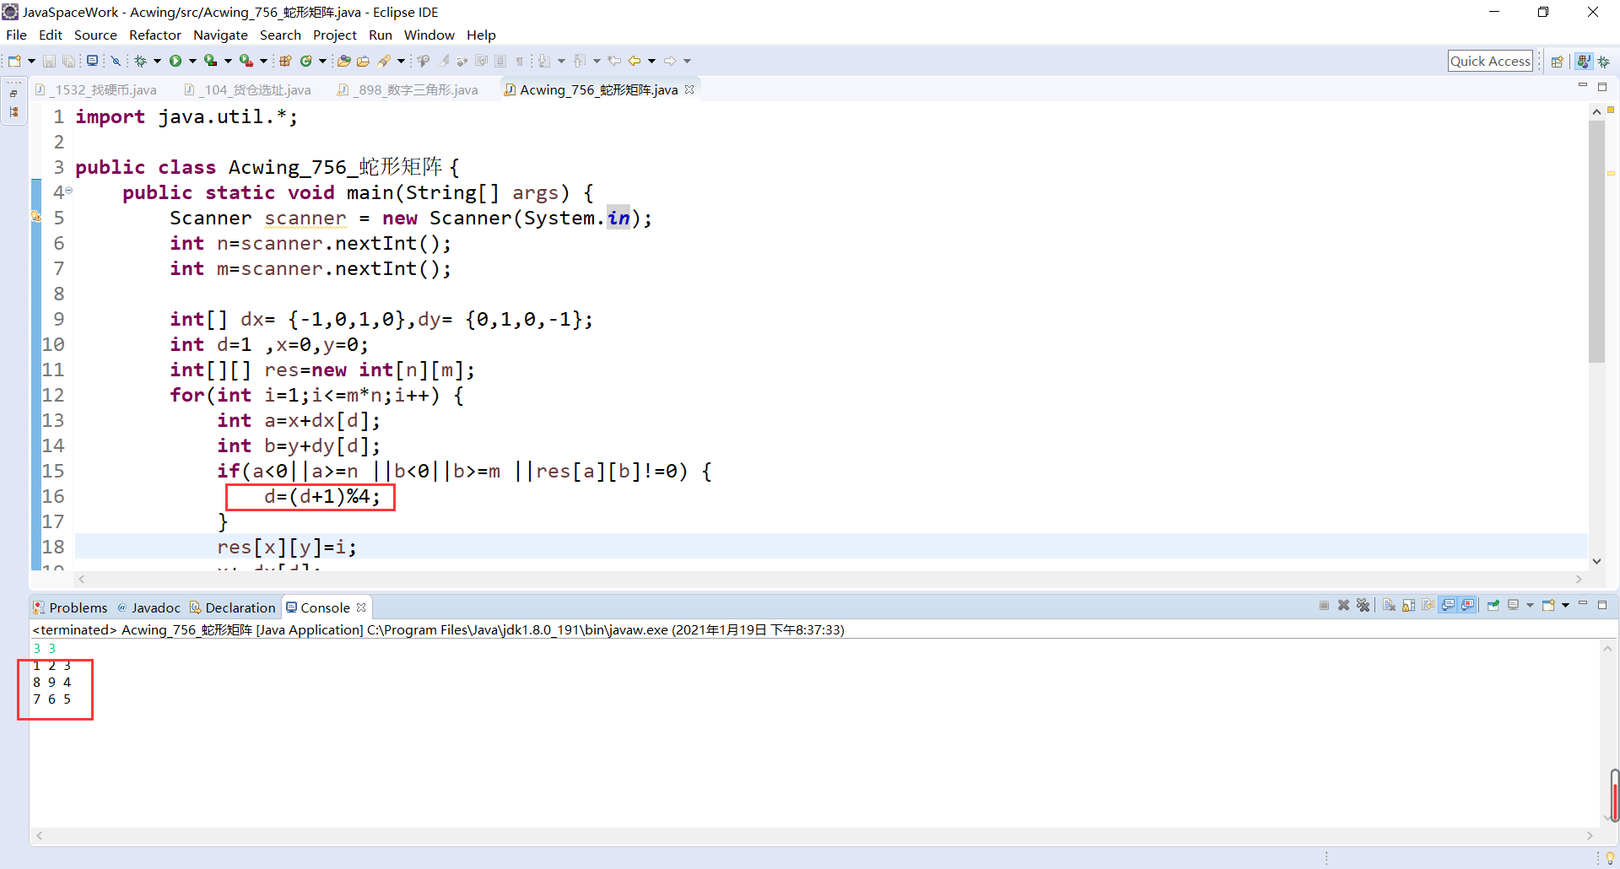Expand the New Java Class dropdown arrow
The width and height of the screenshot is (1620, 869).
(322, 61)
